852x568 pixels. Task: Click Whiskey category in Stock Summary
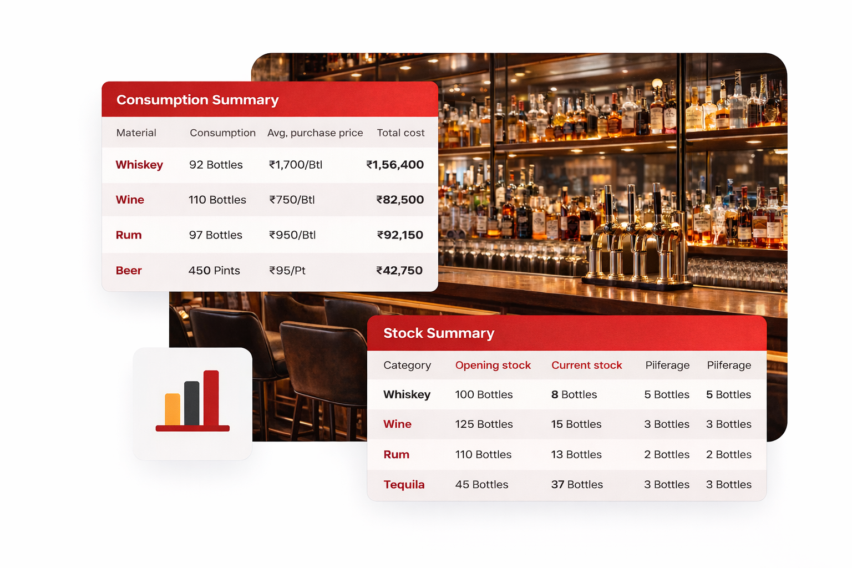pos(407,394)
